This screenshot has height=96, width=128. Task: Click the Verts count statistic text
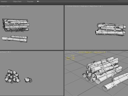[70, 59]
